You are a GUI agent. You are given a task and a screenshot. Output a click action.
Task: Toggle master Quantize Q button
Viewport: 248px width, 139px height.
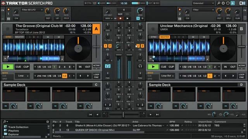click(142, 19)
